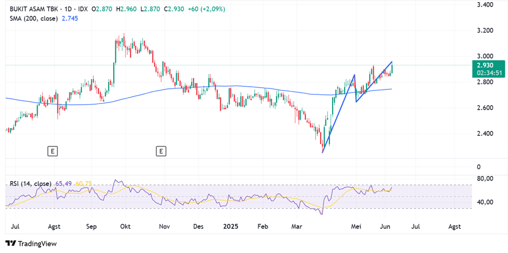
Task: Click the Jun label on time axis
Action: point(385,226)
